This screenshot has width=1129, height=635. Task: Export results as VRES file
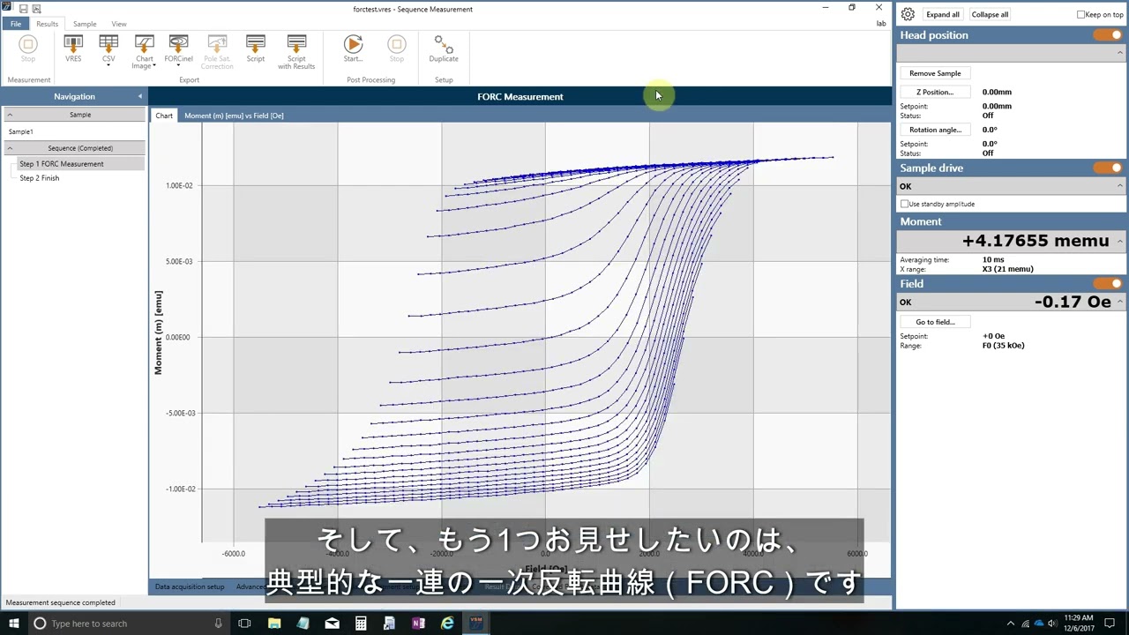click(x=73, y=49)
